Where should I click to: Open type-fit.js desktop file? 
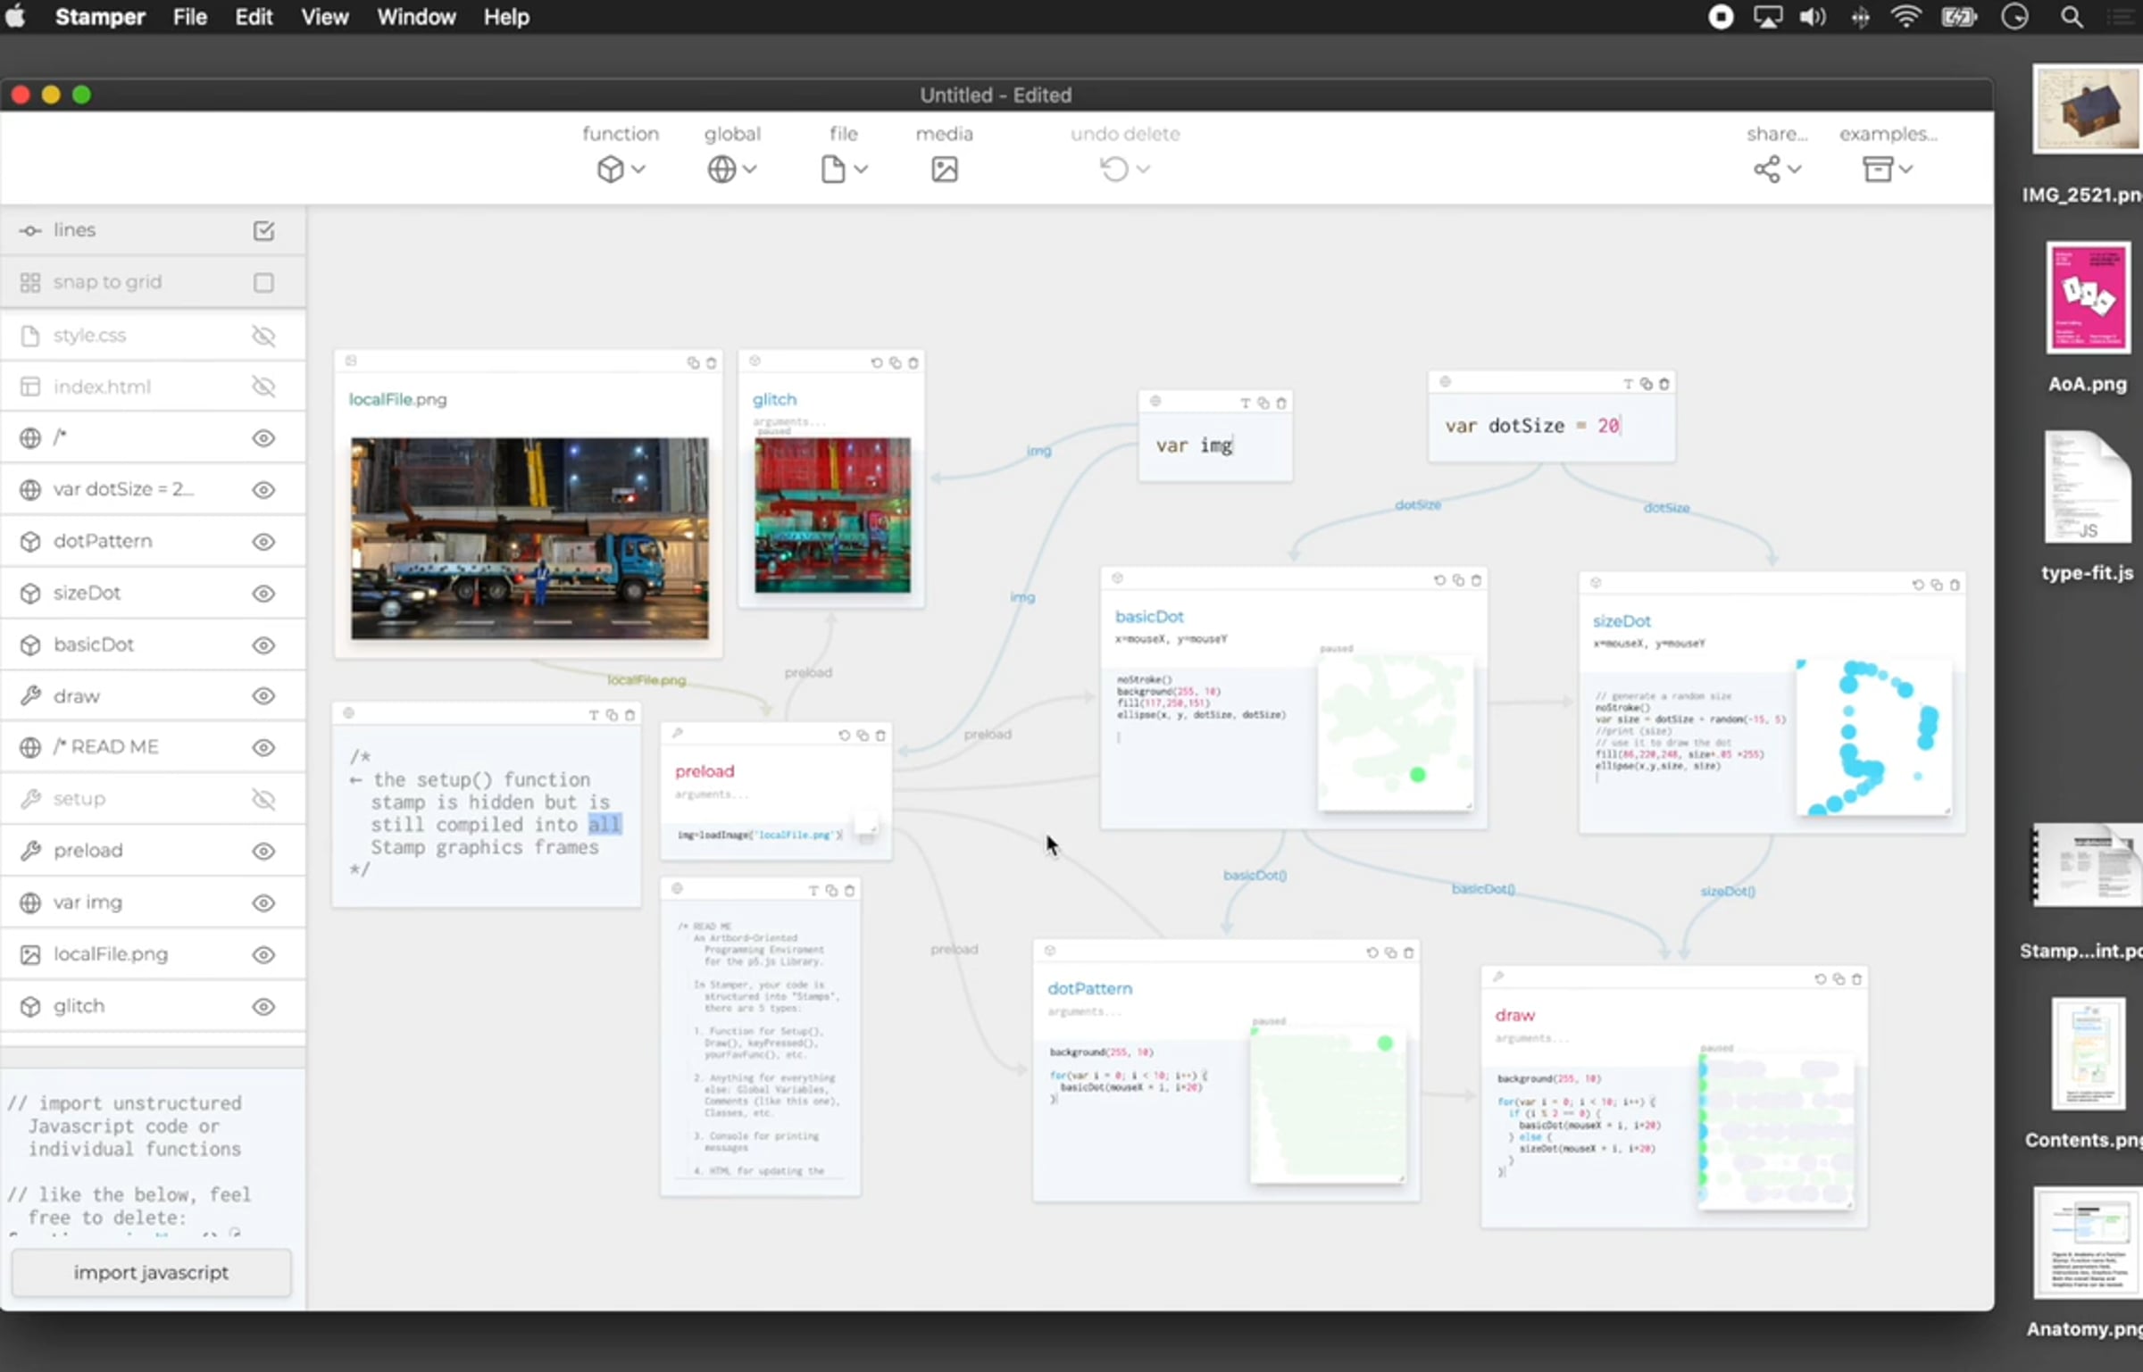coord(2087,507)
